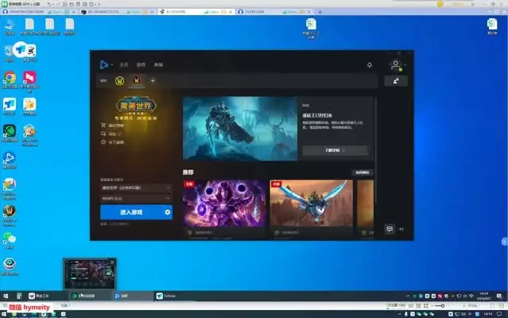Open the 游戏 (Games) menu tab
The width and height of the screenshot is (508, 318).
(141, 64)
